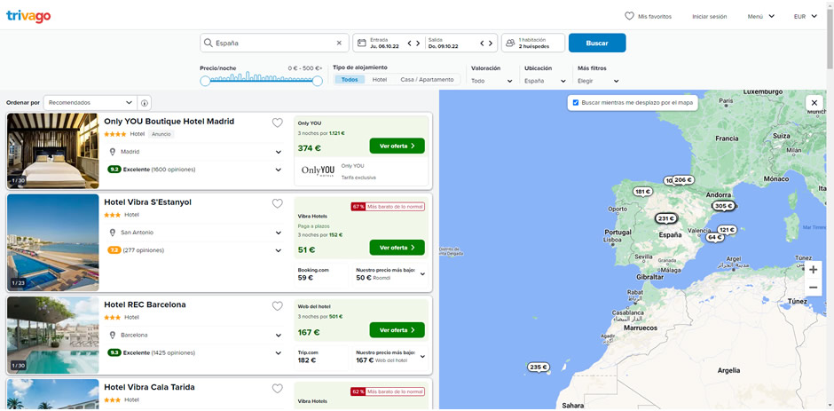Expand Excelente 1600 opiniones row
The image size is (834, 411).
point(279,170)
